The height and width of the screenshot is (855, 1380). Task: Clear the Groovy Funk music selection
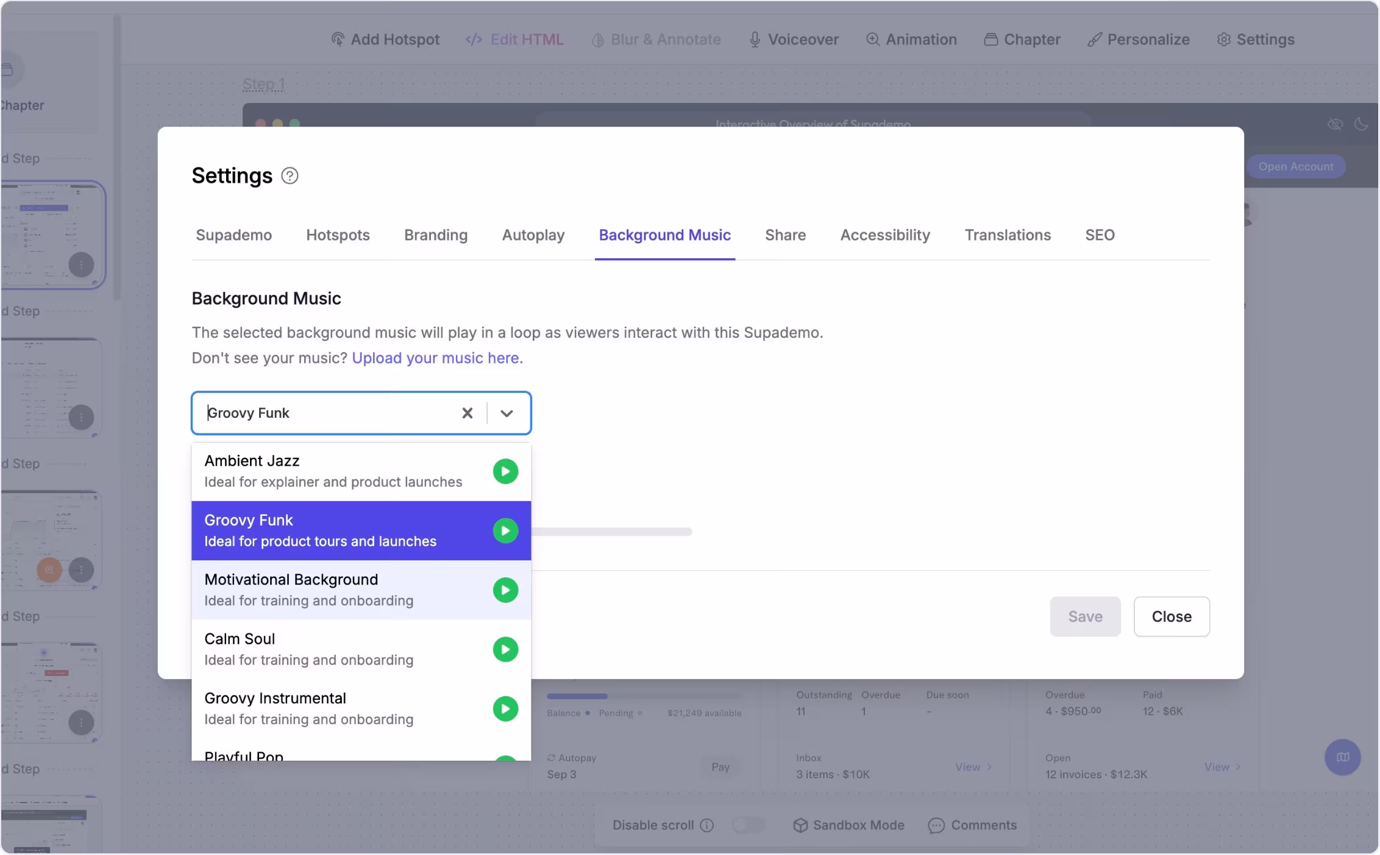467,413
